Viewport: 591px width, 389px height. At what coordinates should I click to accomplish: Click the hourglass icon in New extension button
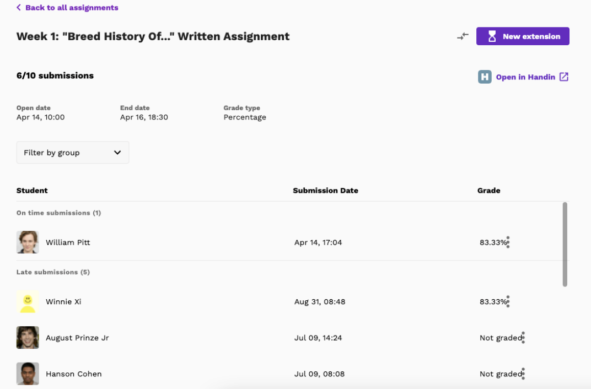coord(492,36)
